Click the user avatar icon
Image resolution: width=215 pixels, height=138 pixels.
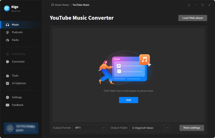tap(10, 128)
